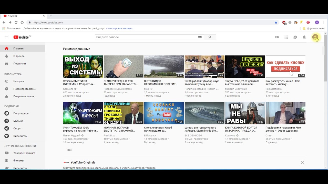
Task: Open the notifications bell
Action: pos(304,37)
